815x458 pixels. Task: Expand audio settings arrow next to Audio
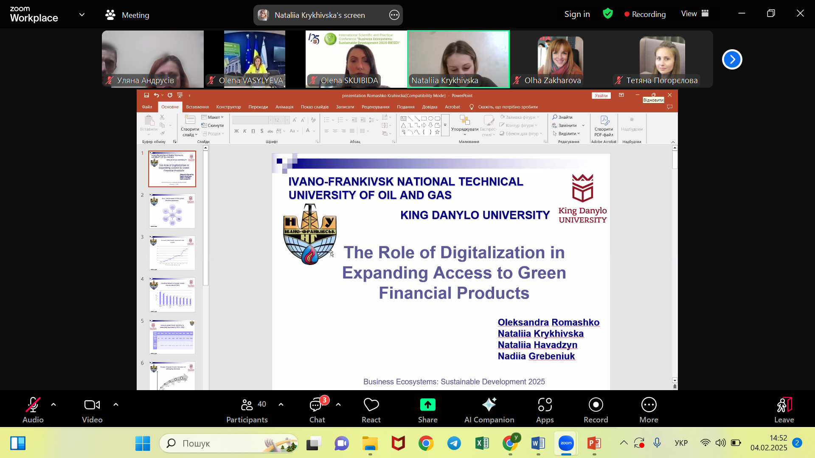pos(53,405)
